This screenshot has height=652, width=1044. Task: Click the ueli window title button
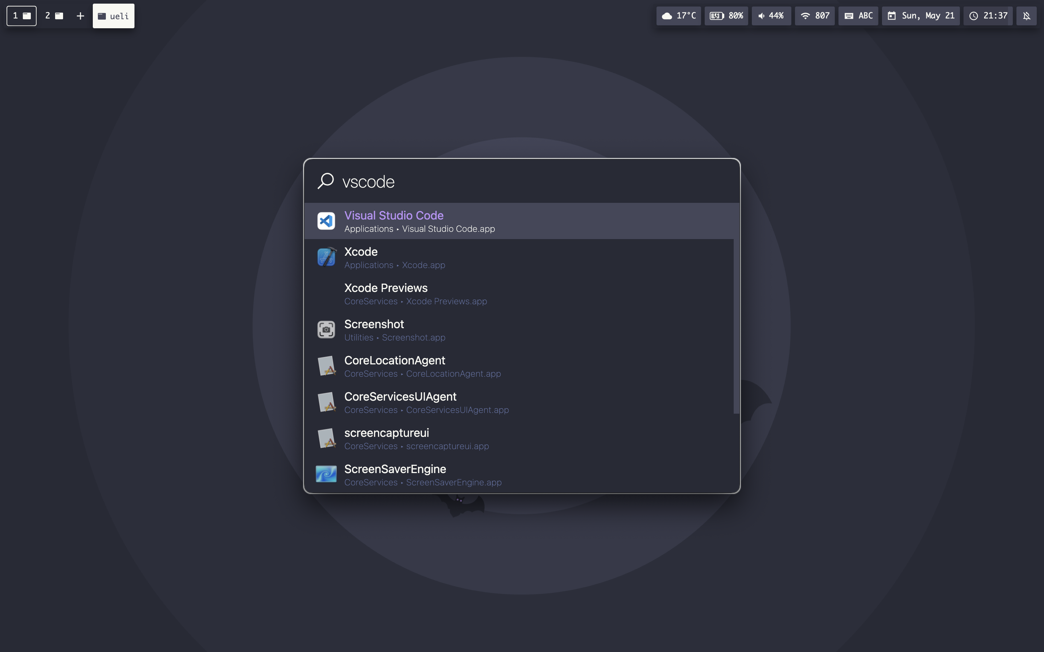pyautogui.click(x=113, y=16)
